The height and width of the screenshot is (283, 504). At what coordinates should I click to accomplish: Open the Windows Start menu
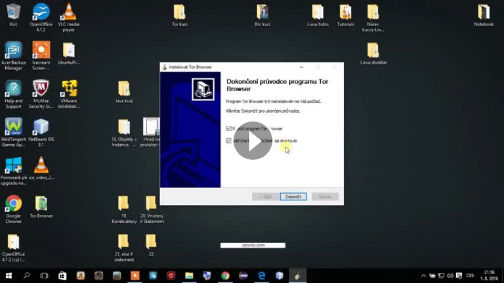coord(8,275)
